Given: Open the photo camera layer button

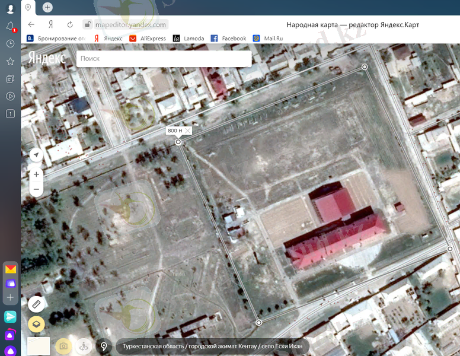Looking at the screenshot, I should click(63, 346).
